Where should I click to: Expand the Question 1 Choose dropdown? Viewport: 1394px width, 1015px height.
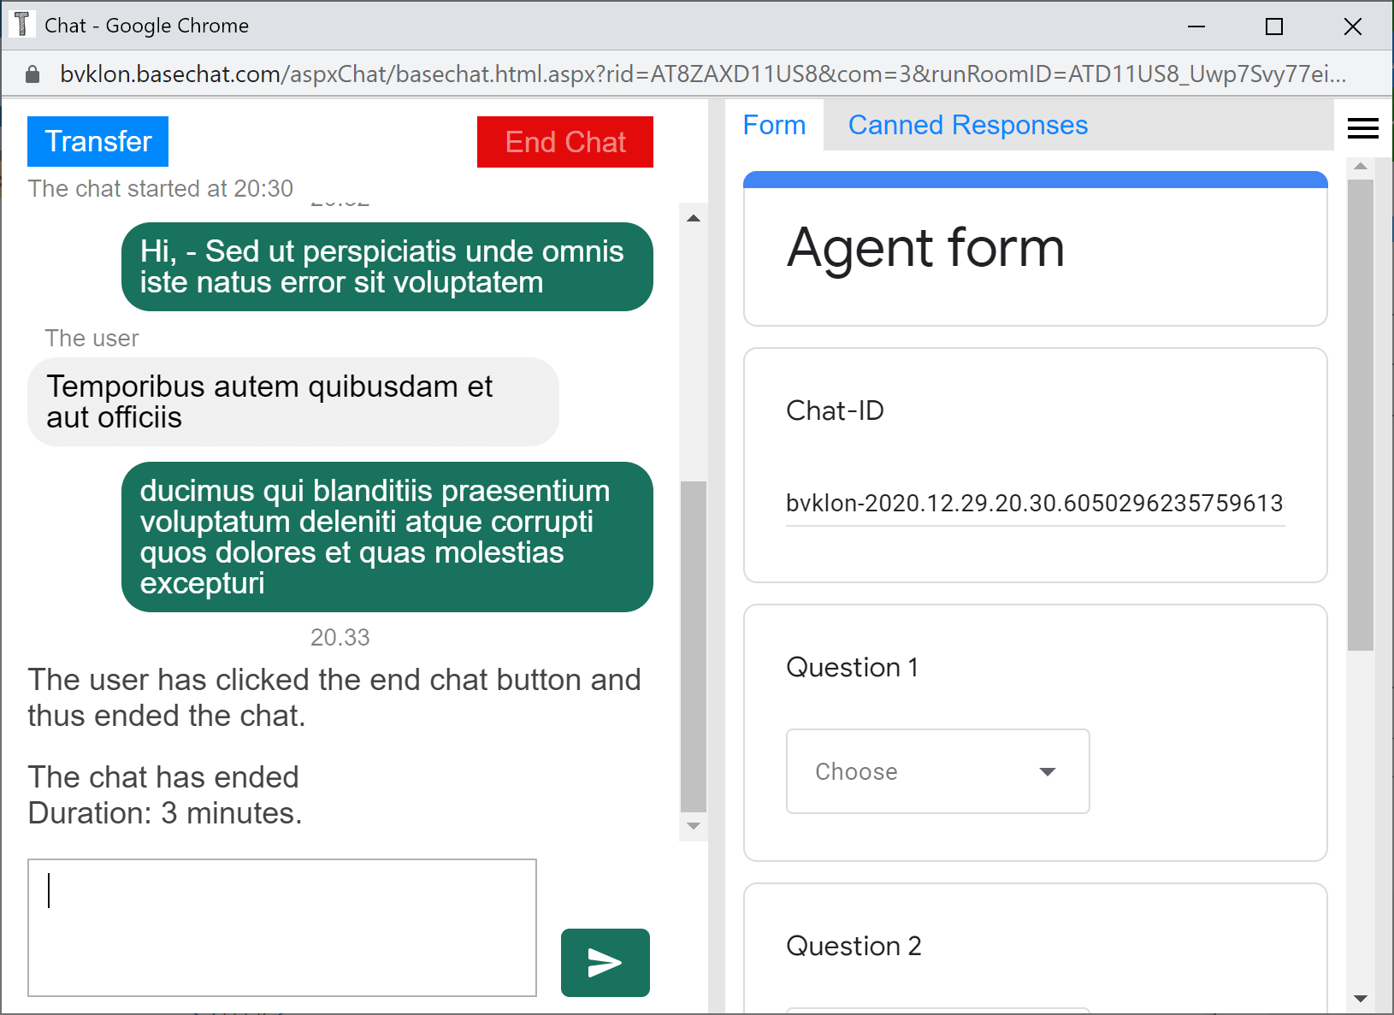coord(937,771)
